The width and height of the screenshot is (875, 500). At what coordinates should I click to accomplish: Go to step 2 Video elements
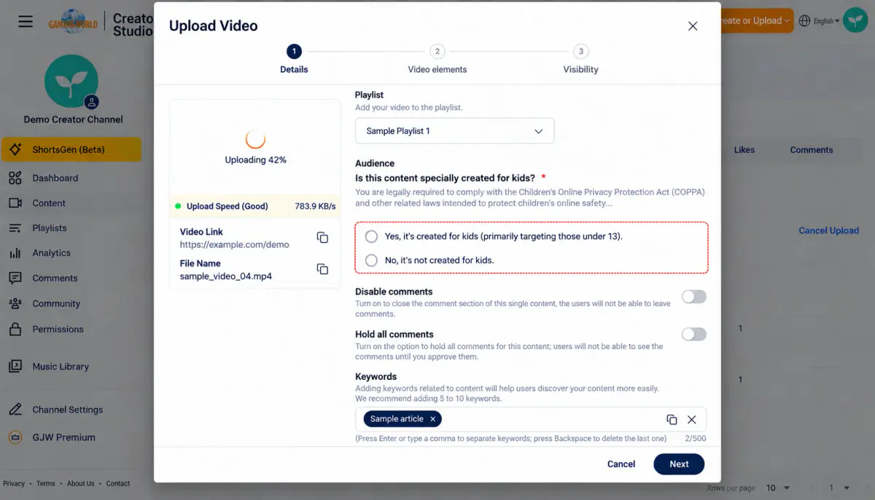coord(437,59)
